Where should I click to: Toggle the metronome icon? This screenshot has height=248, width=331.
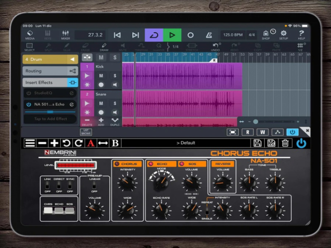(x=209, y=35)
